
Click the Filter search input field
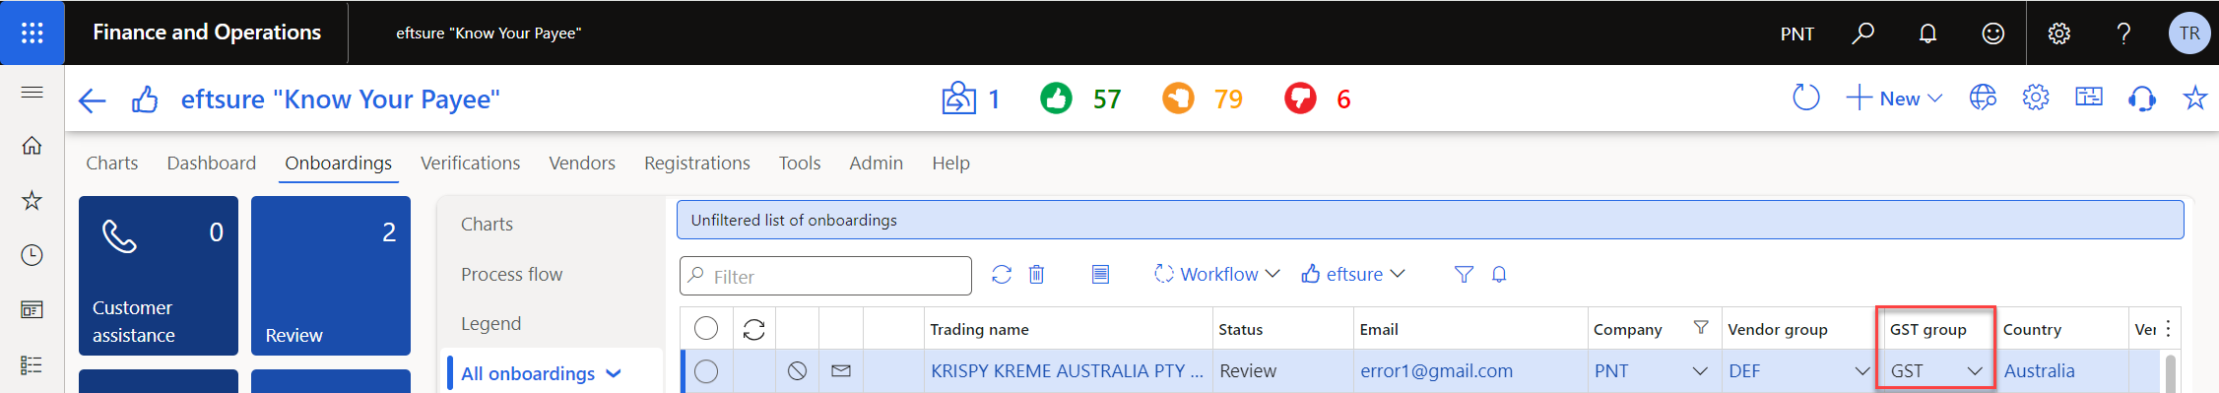coord(825,276)
